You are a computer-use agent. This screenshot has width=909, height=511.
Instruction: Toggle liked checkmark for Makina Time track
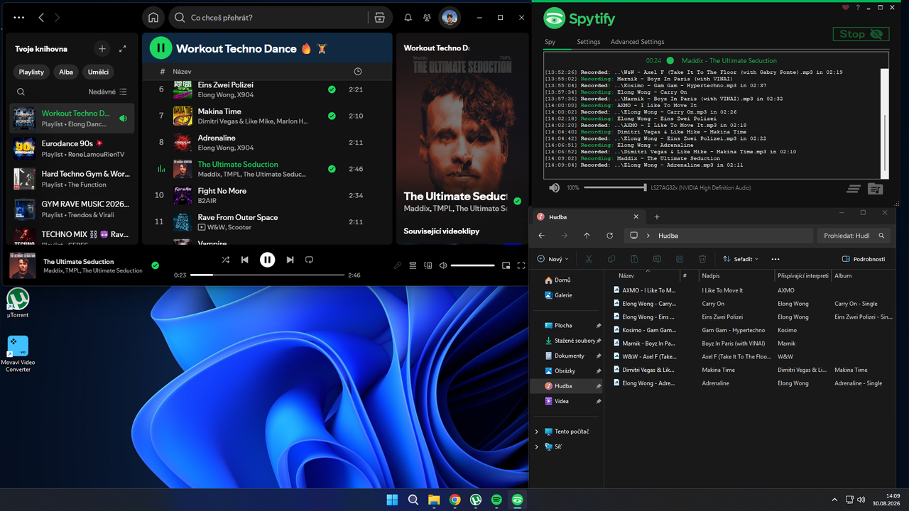point(332,116)
